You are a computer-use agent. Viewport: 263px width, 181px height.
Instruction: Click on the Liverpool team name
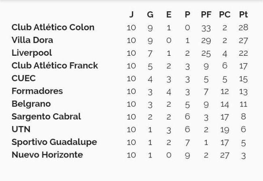pos(32,53)
